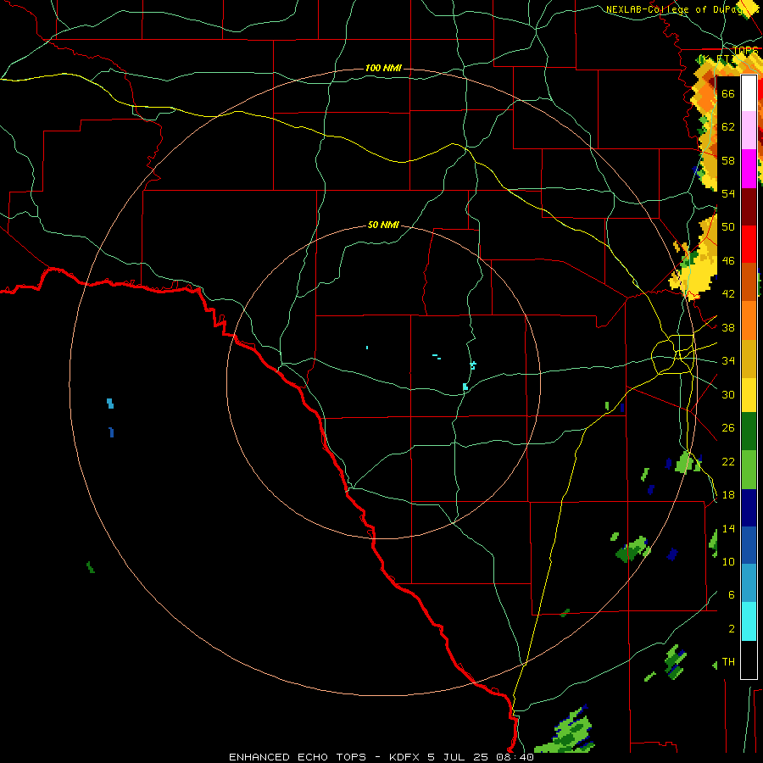763x763 pixels.
Task: Click the legend value '42'
Action: 728,294
